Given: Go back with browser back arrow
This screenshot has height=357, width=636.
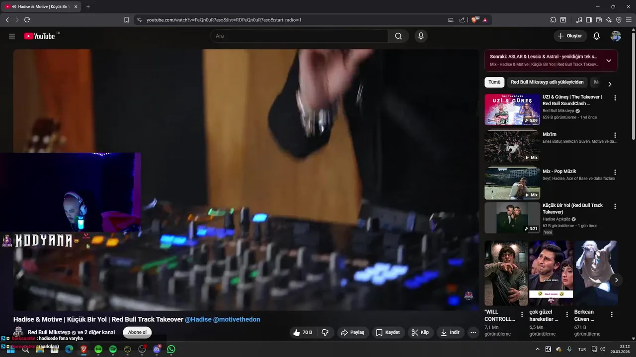Looking at the screenshot, I should [7, 20].
